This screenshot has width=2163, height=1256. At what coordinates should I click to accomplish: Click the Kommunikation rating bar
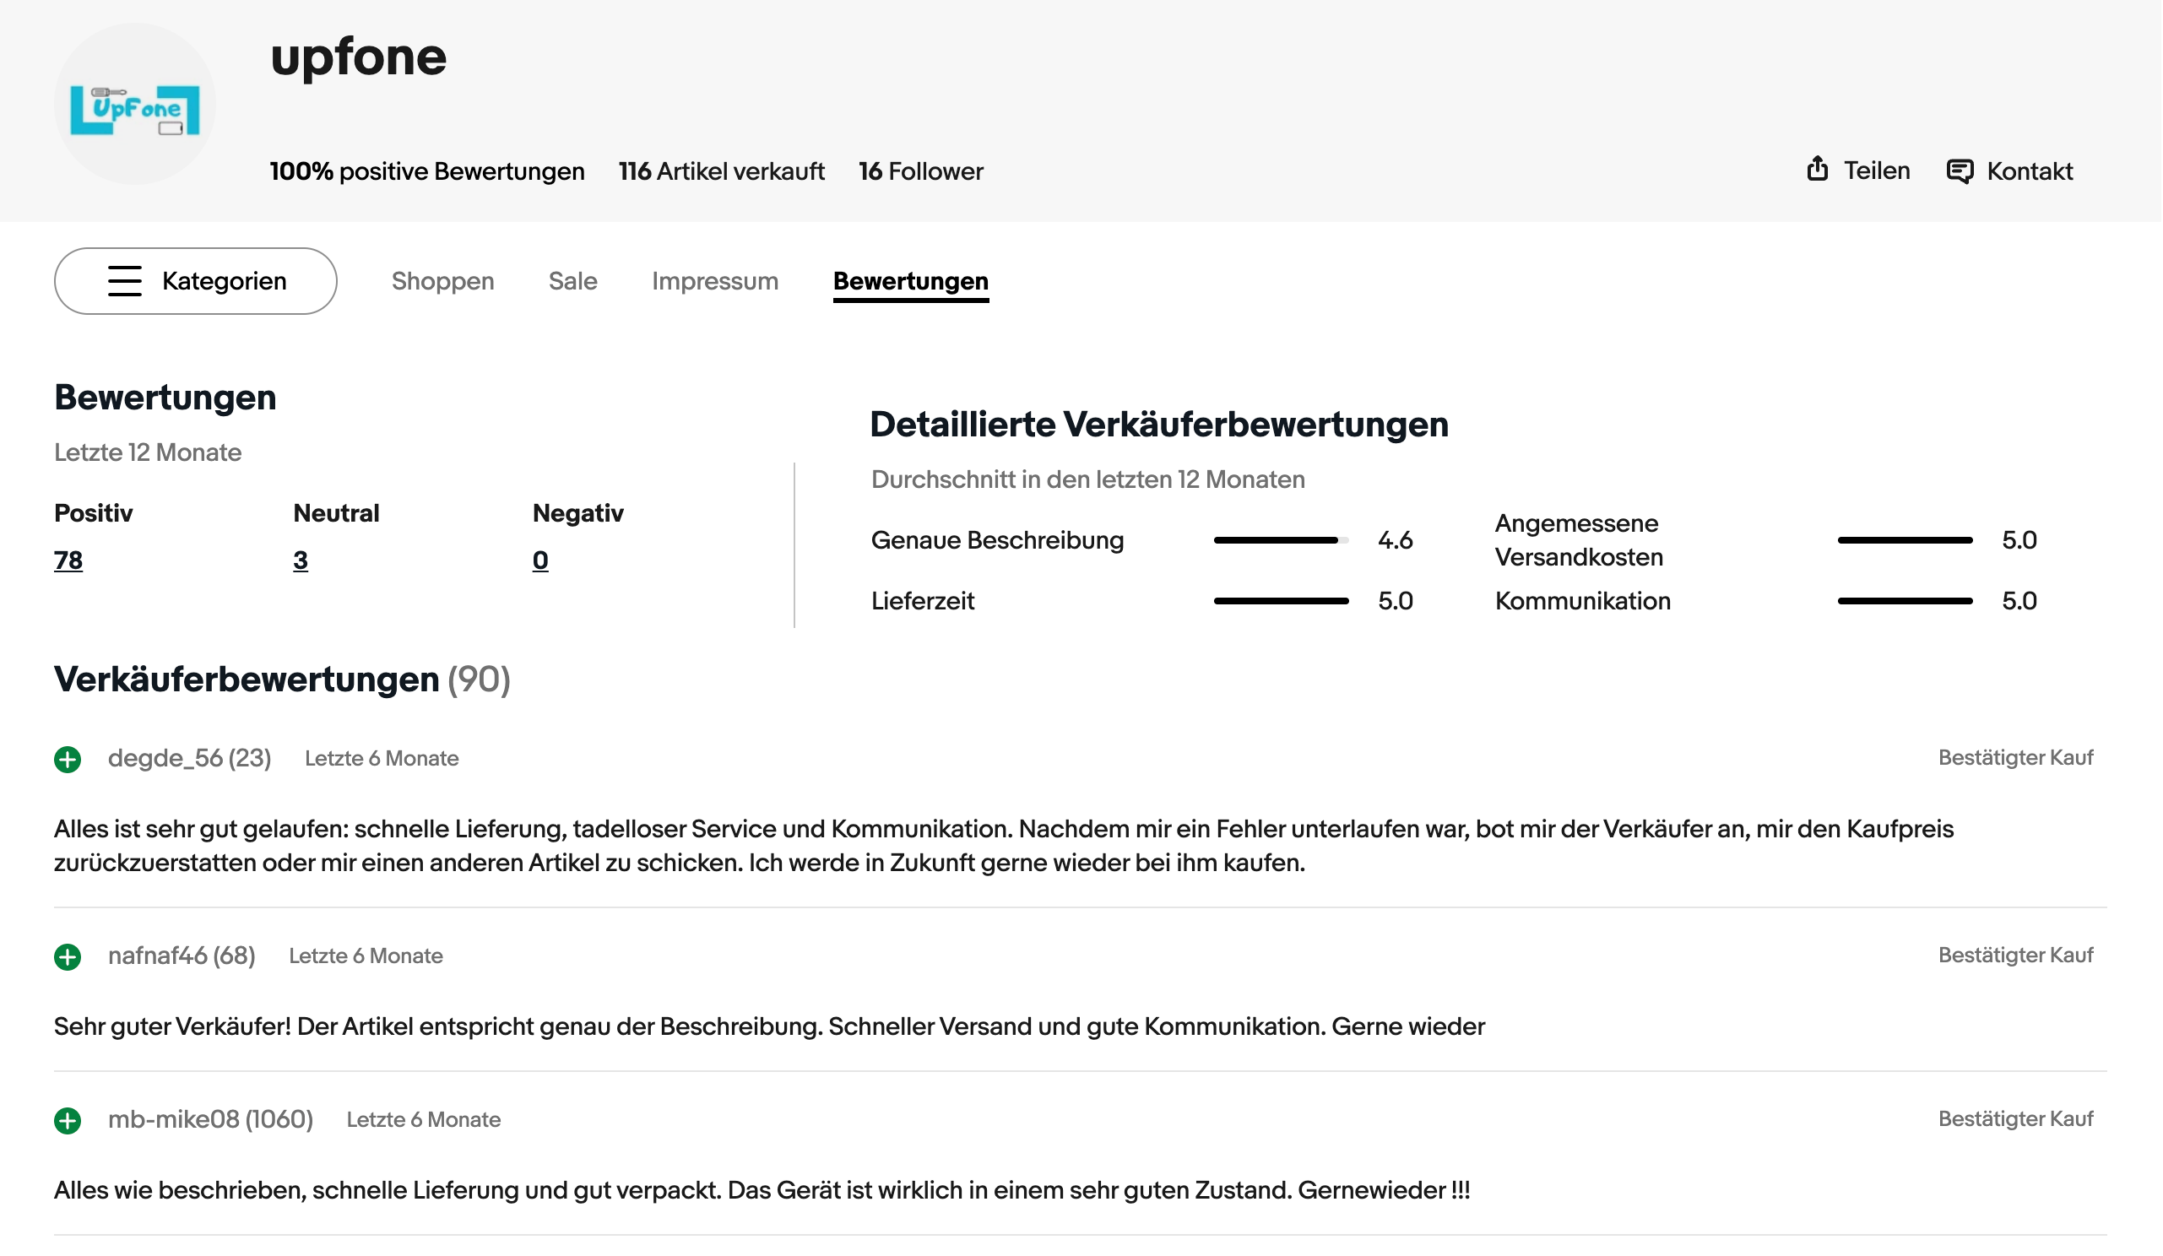(x=1906, y=601)
